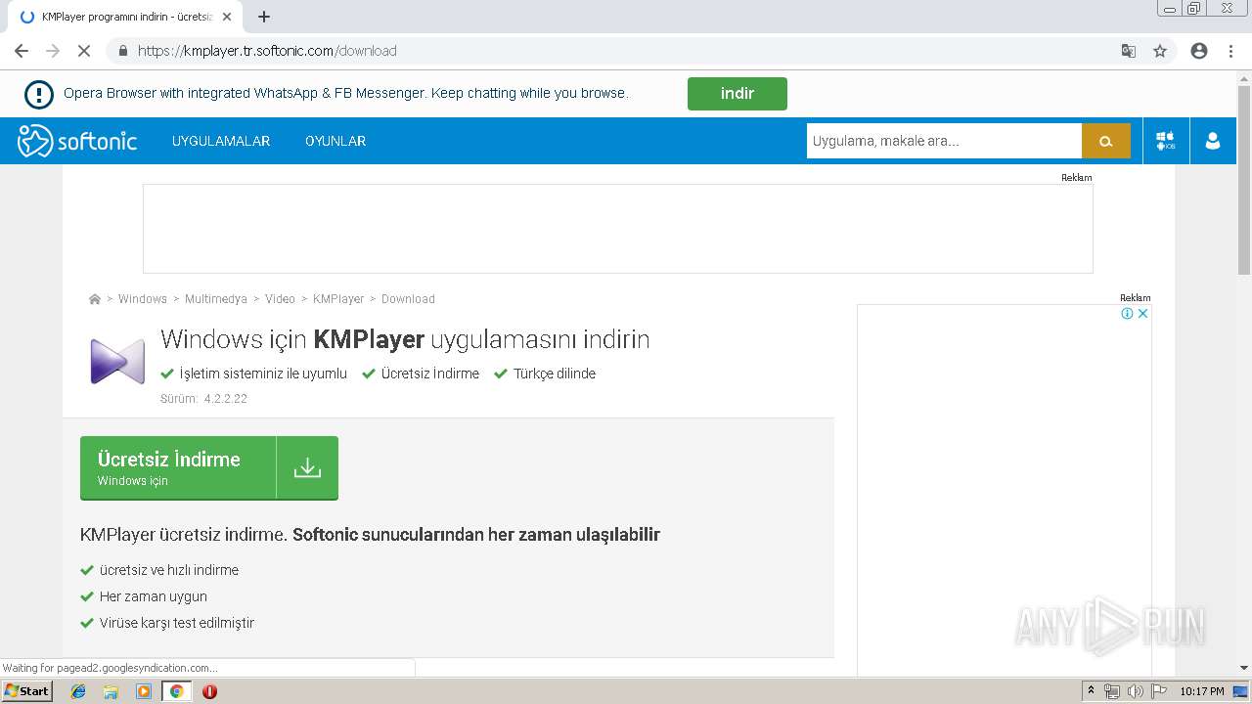The height and width of the screenshot is (704, 1252).
Task: Click the site lock icon in address bar
Action: tap(123, 51)
